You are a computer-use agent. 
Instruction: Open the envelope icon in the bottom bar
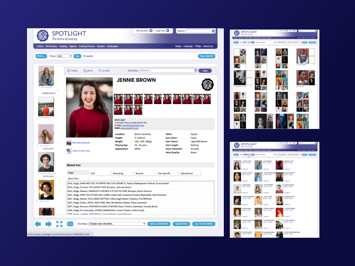click(x=70, y=224)
